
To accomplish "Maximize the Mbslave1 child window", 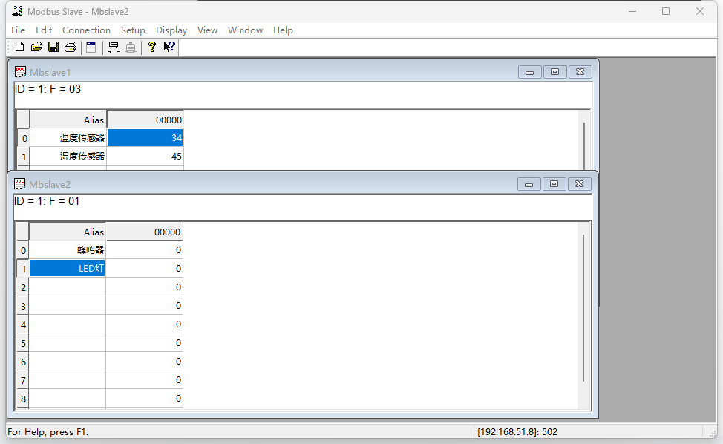I will pyautogui.click(x=554, y=72).
